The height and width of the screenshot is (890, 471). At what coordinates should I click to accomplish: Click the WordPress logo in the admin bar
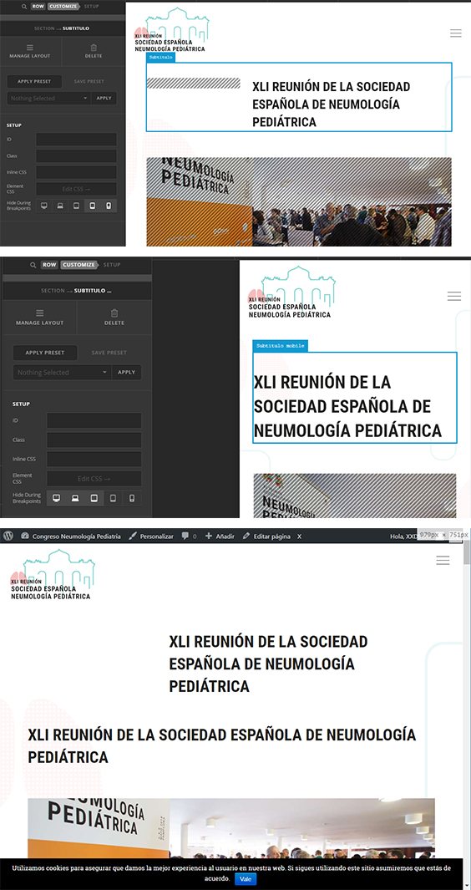[x=8, y=536]
